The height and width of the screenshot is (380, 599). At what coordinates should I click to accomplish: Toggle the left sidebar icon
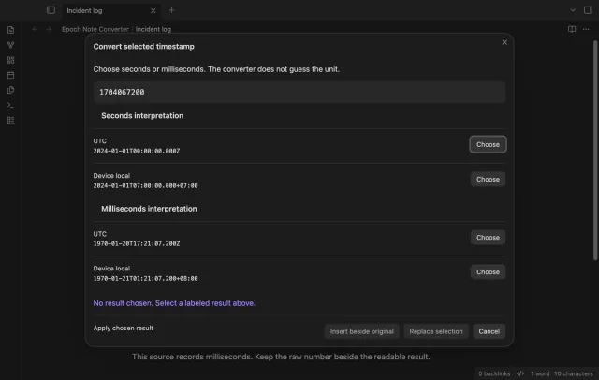51,10
